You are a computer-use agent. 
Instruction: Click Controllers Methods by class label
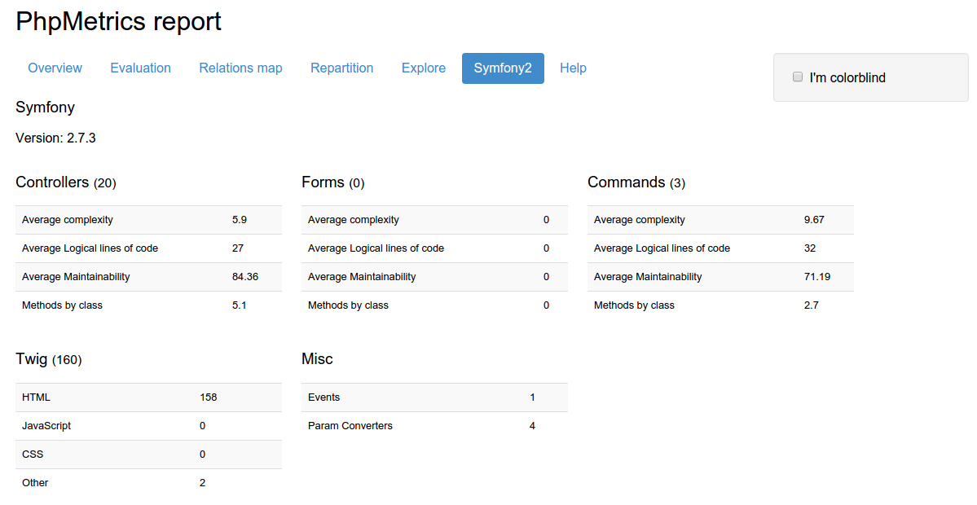[62, 305]
